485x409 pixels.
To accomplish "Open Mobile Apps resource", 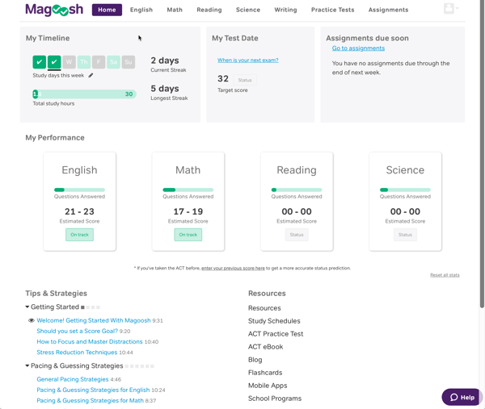I will (x=268, y=386).
